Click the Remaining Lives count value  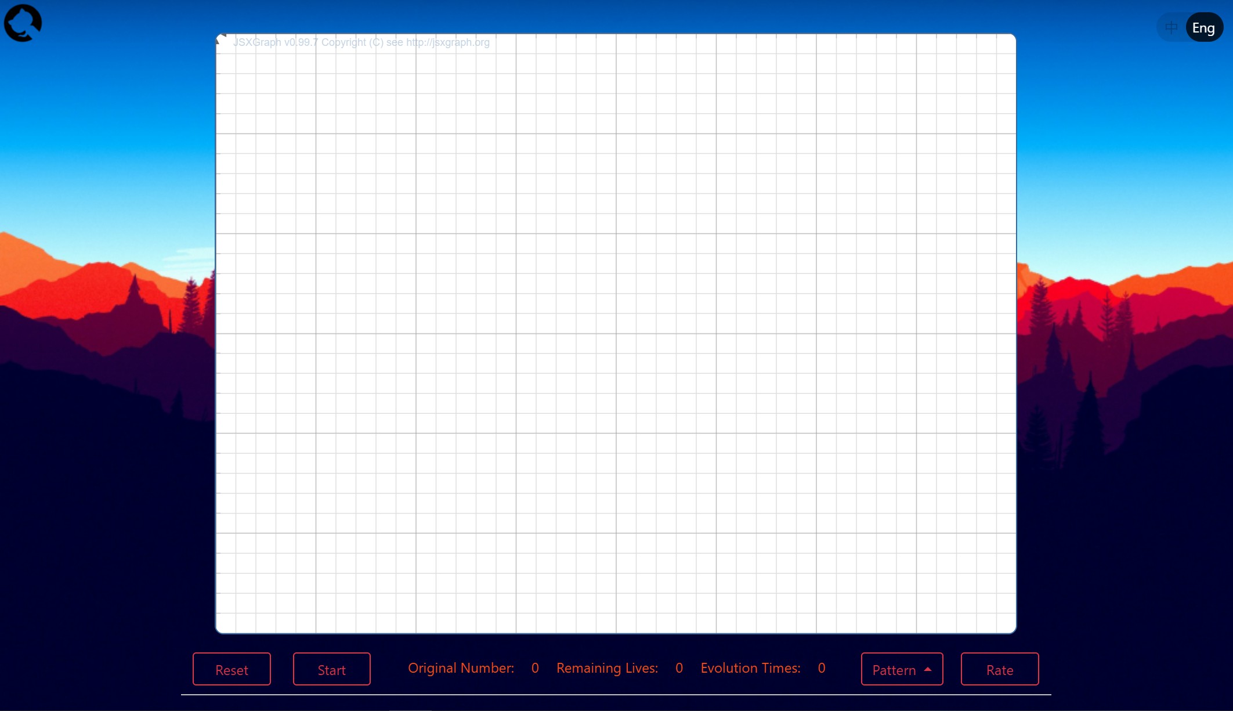(679, 668)
